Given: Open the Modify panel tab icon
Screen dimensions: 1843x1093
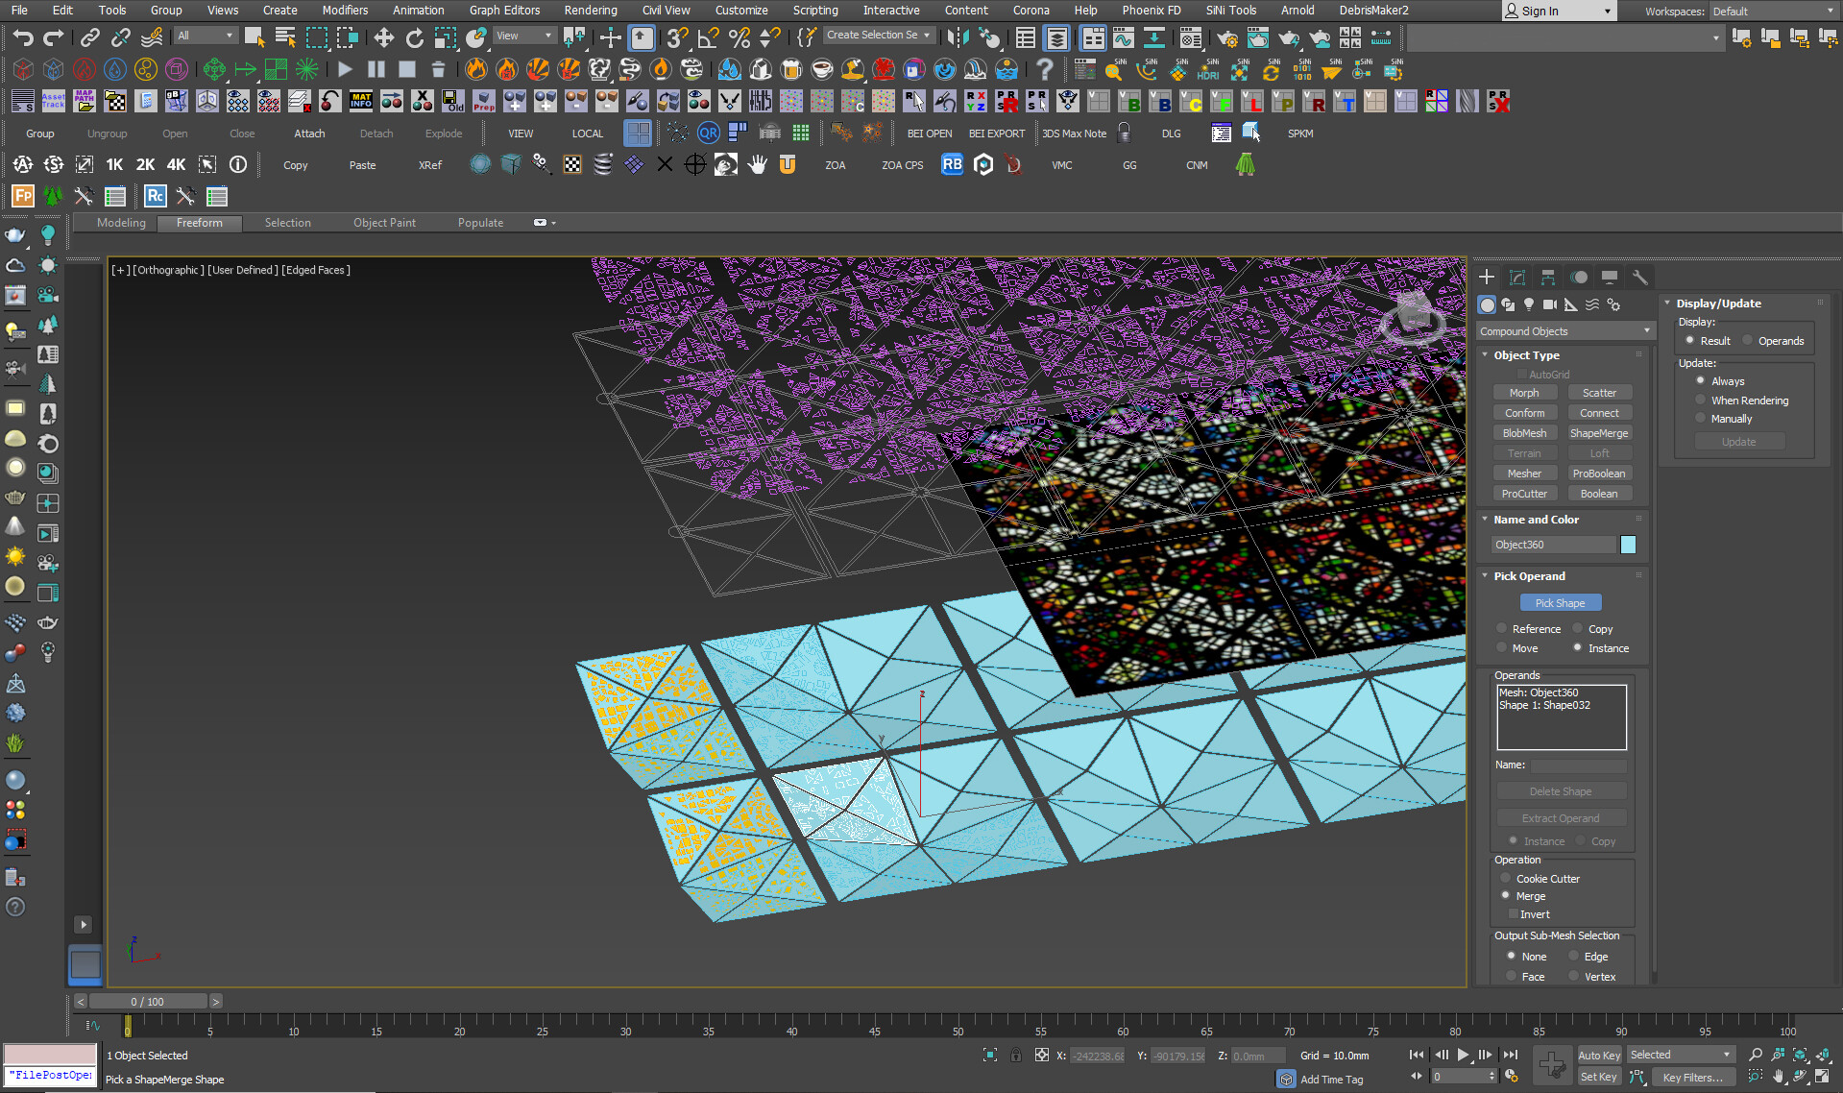Looking at the screenshot, I should click(1517, 278).
